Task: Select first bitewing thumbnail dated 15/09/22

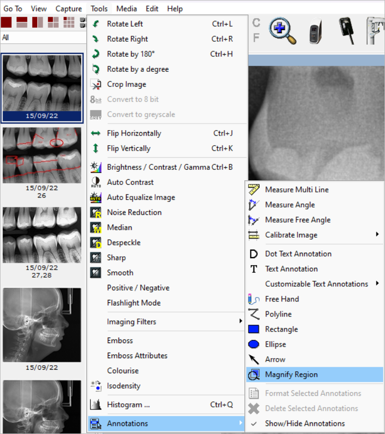Action: coord(42,88)
